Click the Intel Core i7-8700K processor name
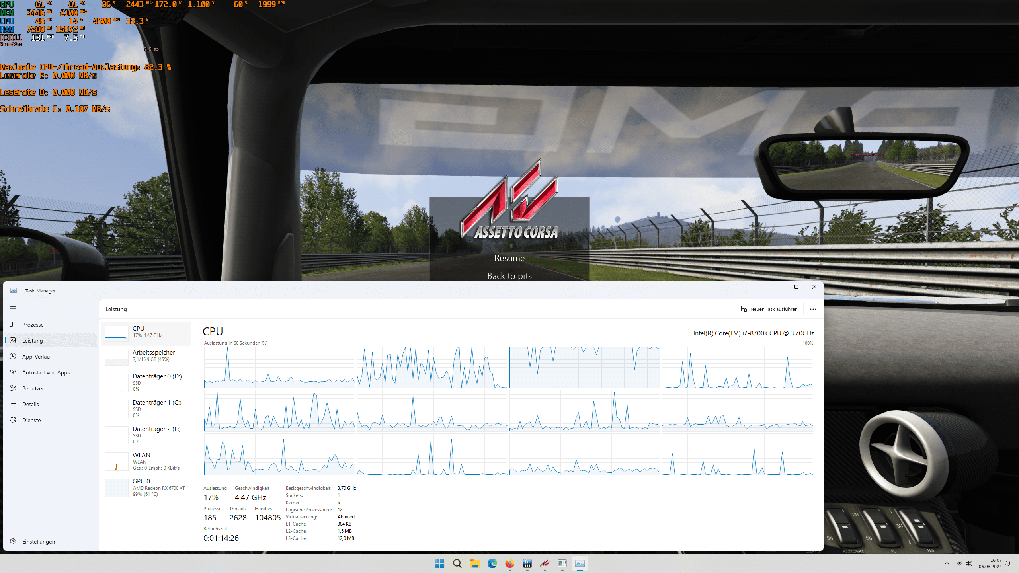Screen dimensions: 1019x573 pos(754,333)
